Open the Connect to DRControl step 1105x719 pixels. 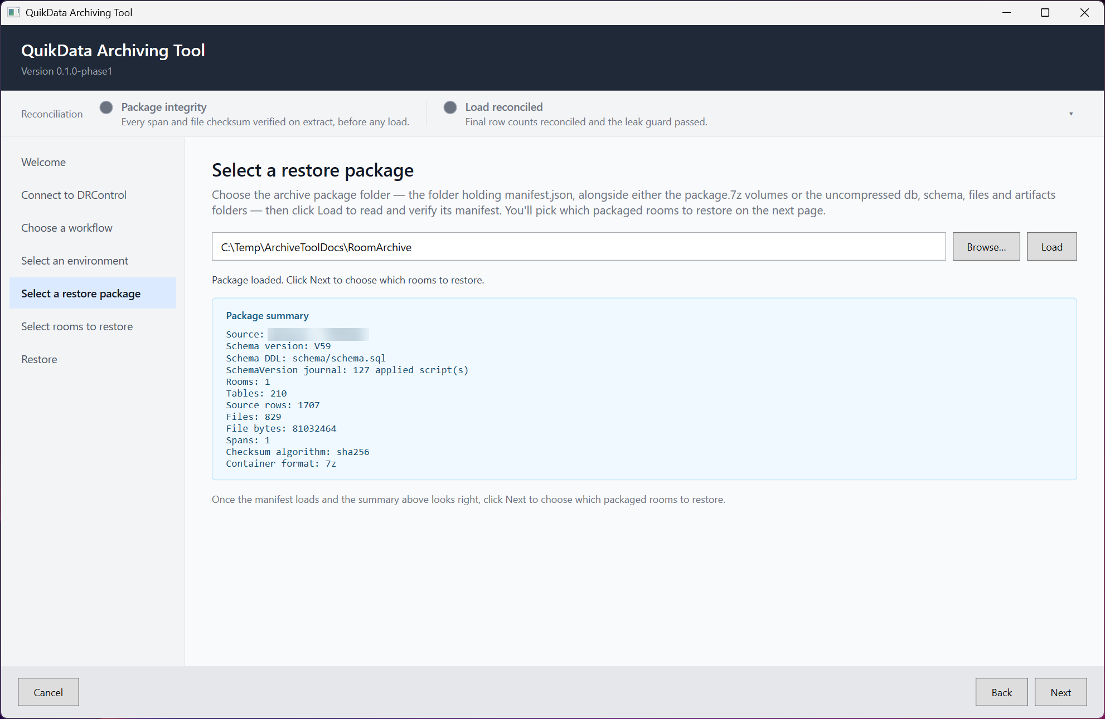pos(93,195)
